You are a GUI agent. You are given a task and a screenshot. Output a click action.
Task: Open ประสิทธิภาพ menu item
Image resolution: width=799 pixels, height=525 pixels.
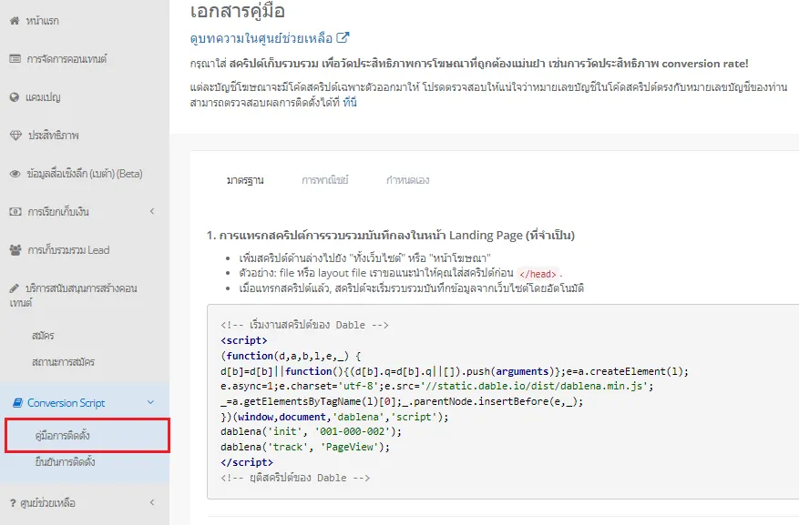54,135
